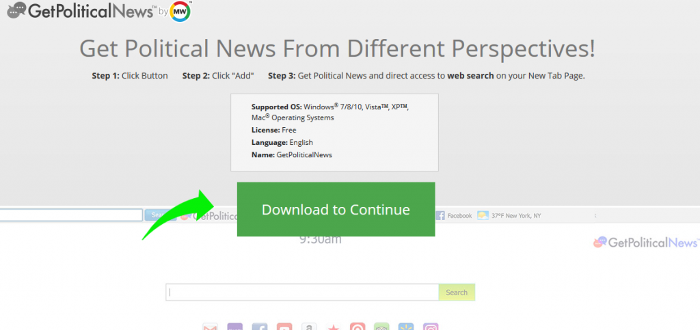The width and height of the screenshot is (700, 330).
Task: Click the 'Supported OS' info line
Action: tap(330, 112)
